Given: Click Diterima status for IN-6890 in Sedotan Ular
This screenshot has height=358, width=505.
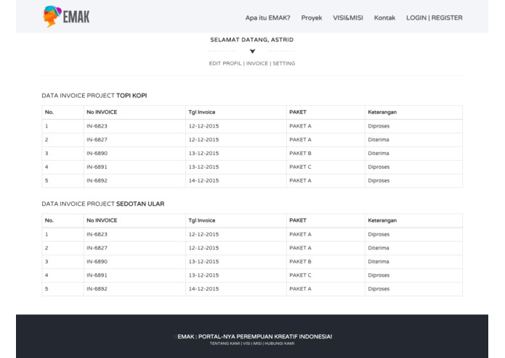Looking at the screenshot, I should pyautogui.click(x=379, y=262).
